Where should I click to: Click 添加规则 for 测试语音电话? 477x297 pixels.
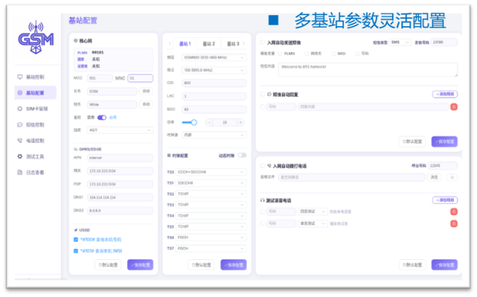pyautogui.click(x=444, y=199)
